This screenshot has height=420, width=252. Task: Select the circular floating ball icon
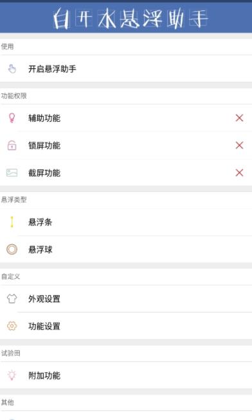pos(12,249)
